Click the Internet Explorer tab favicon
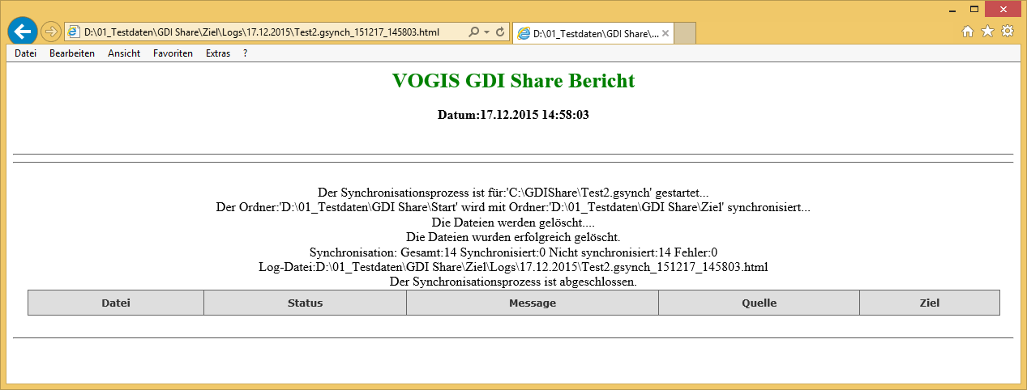 point(524,34)
